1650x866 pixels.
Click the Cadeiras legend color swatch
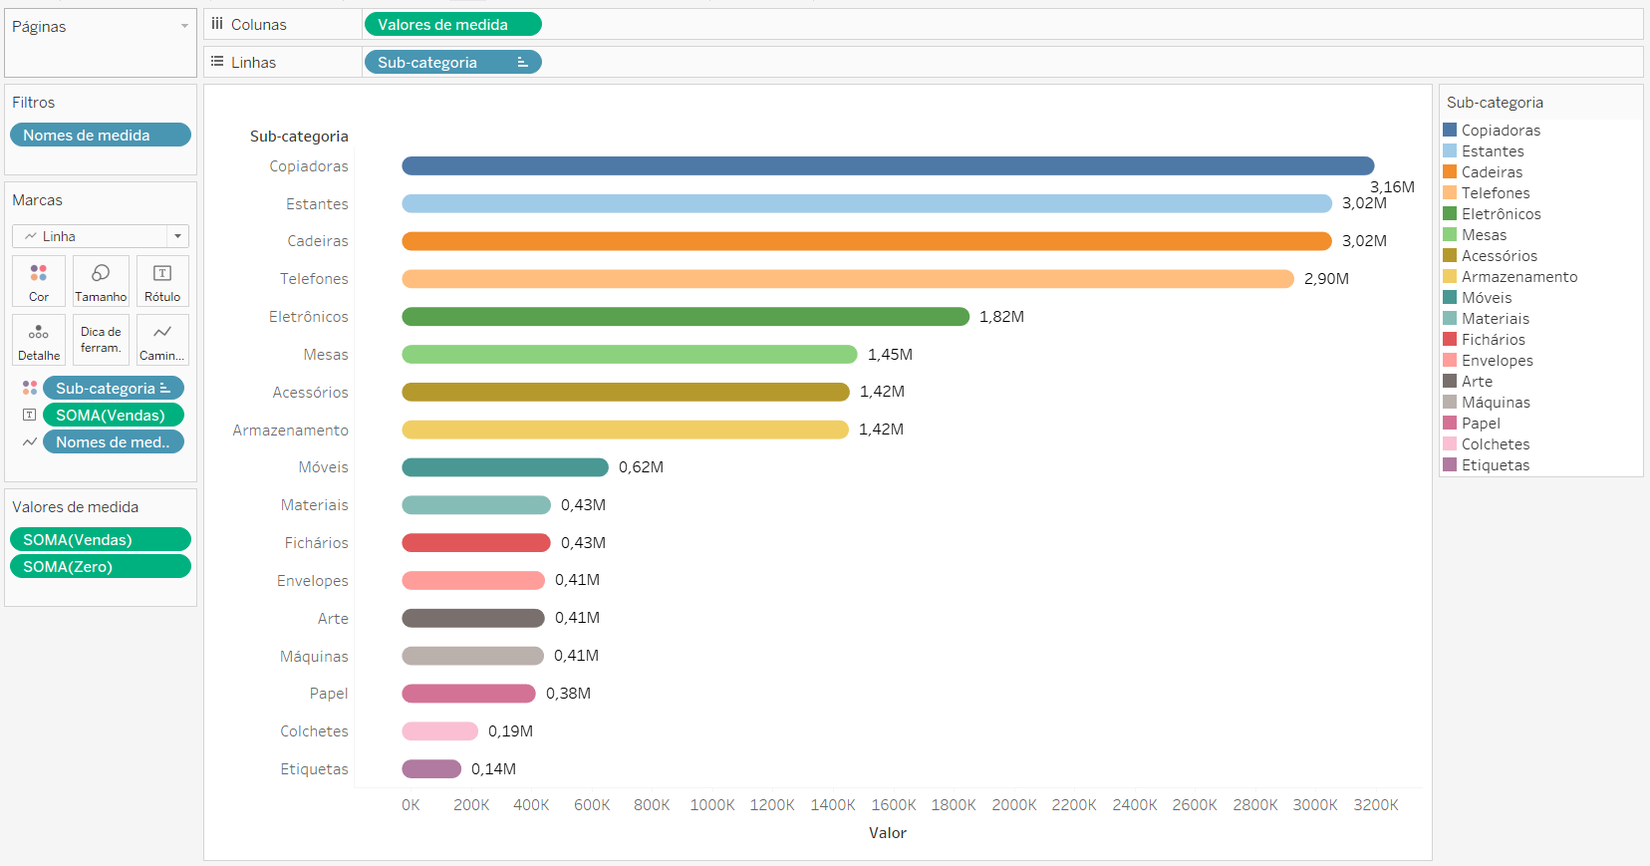(1450, 171)
